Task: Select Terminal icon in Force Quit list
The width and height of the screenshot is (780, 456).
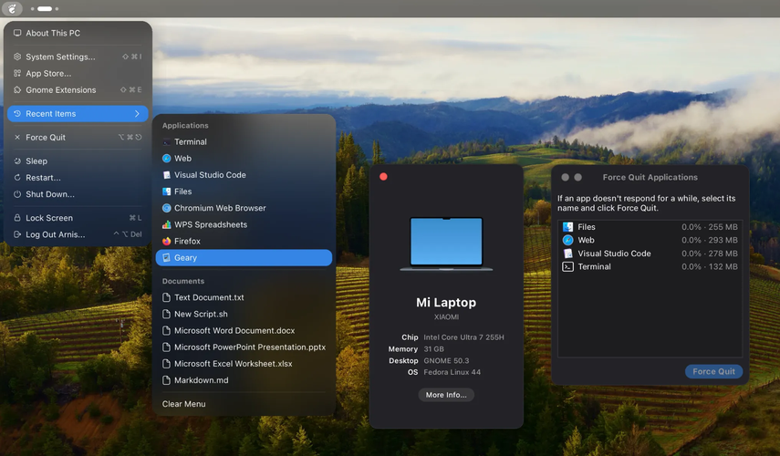Action: 567,266
